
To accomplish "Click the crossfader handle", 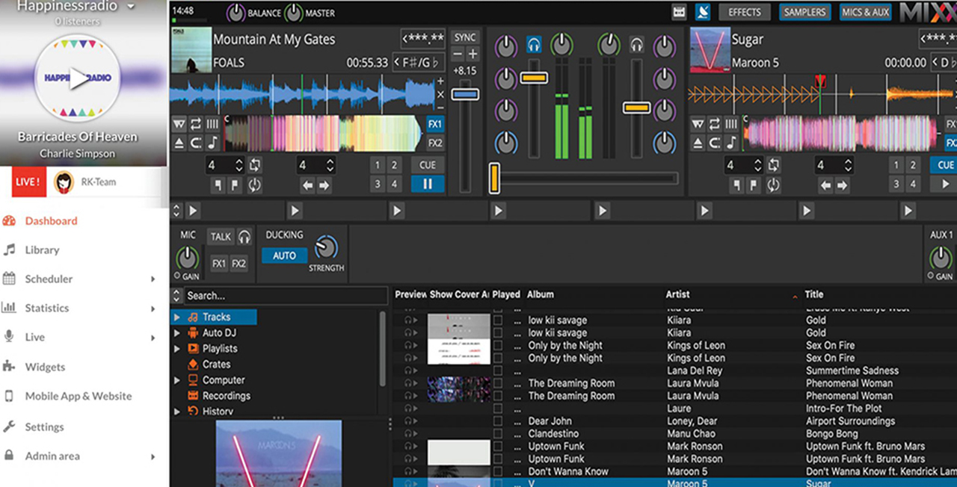I will pyautogui.click(x=494, y=179).
